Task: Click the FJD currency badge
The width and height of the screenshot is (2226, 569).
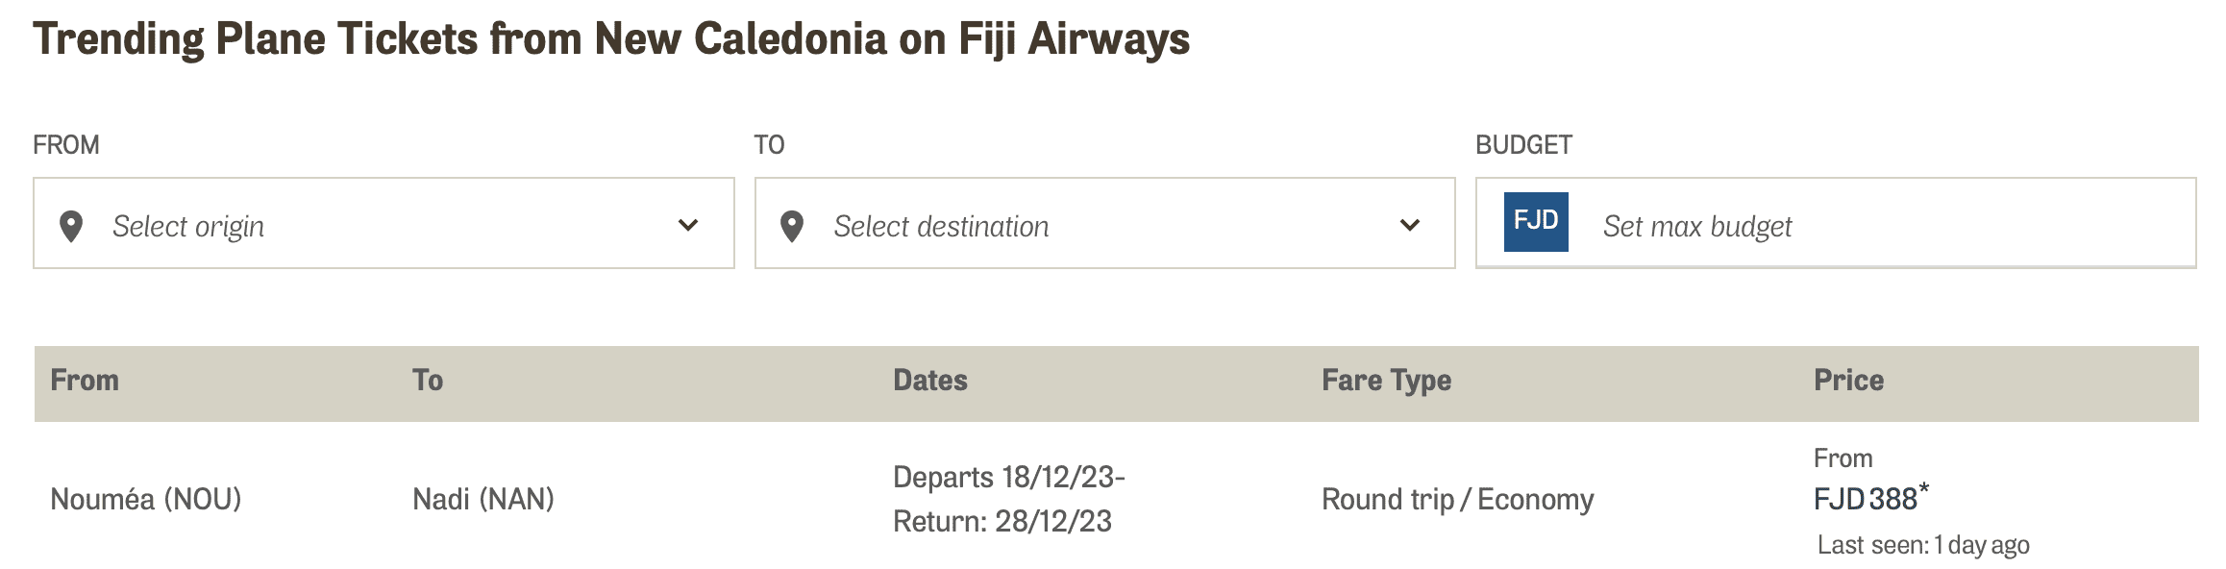Action: (x=1536, y=222)
